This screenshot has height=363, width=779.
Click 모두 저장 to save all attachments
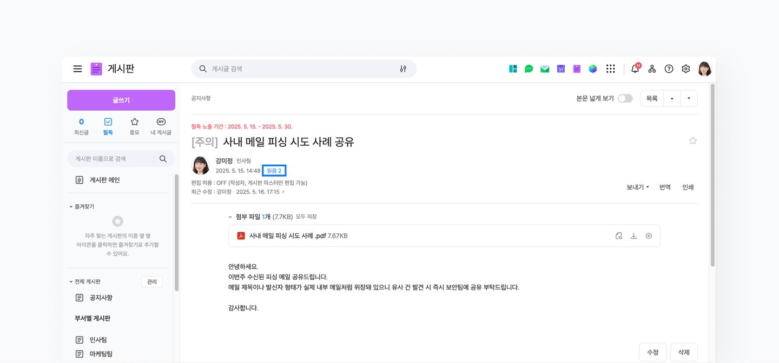click(x=307, y=217)
